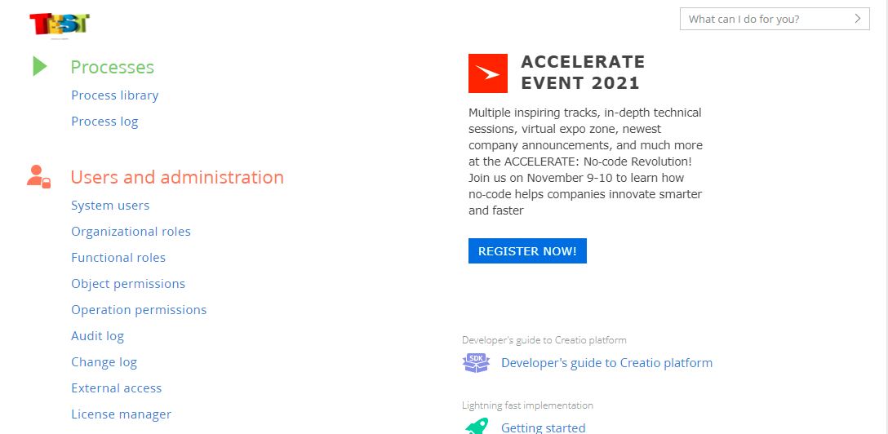View the Audit log
Image resolution: width=888 pixels, height=434 pixels.
(97, 336)
